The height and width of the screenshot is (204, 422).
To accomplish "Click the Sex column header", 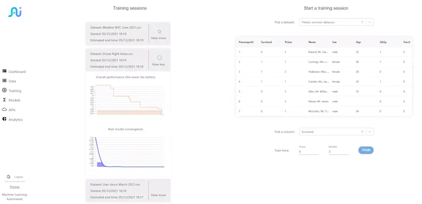I will [334, 42].
